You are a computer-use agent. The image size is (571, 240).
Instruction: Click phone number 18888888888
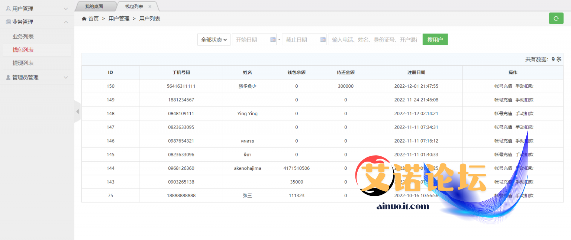(181, 195)
